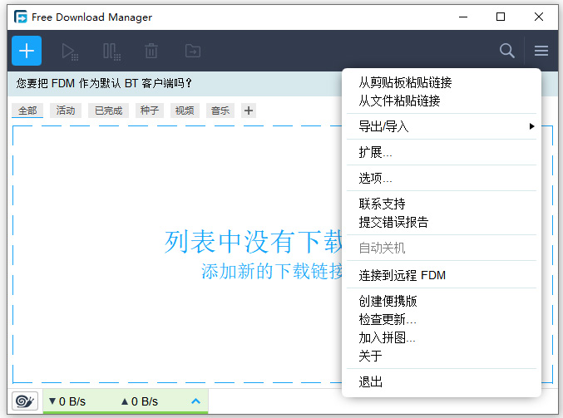The image size is (563, 418).
Task: Move download using folder arrow icon
Action: [x=193, y=51]
